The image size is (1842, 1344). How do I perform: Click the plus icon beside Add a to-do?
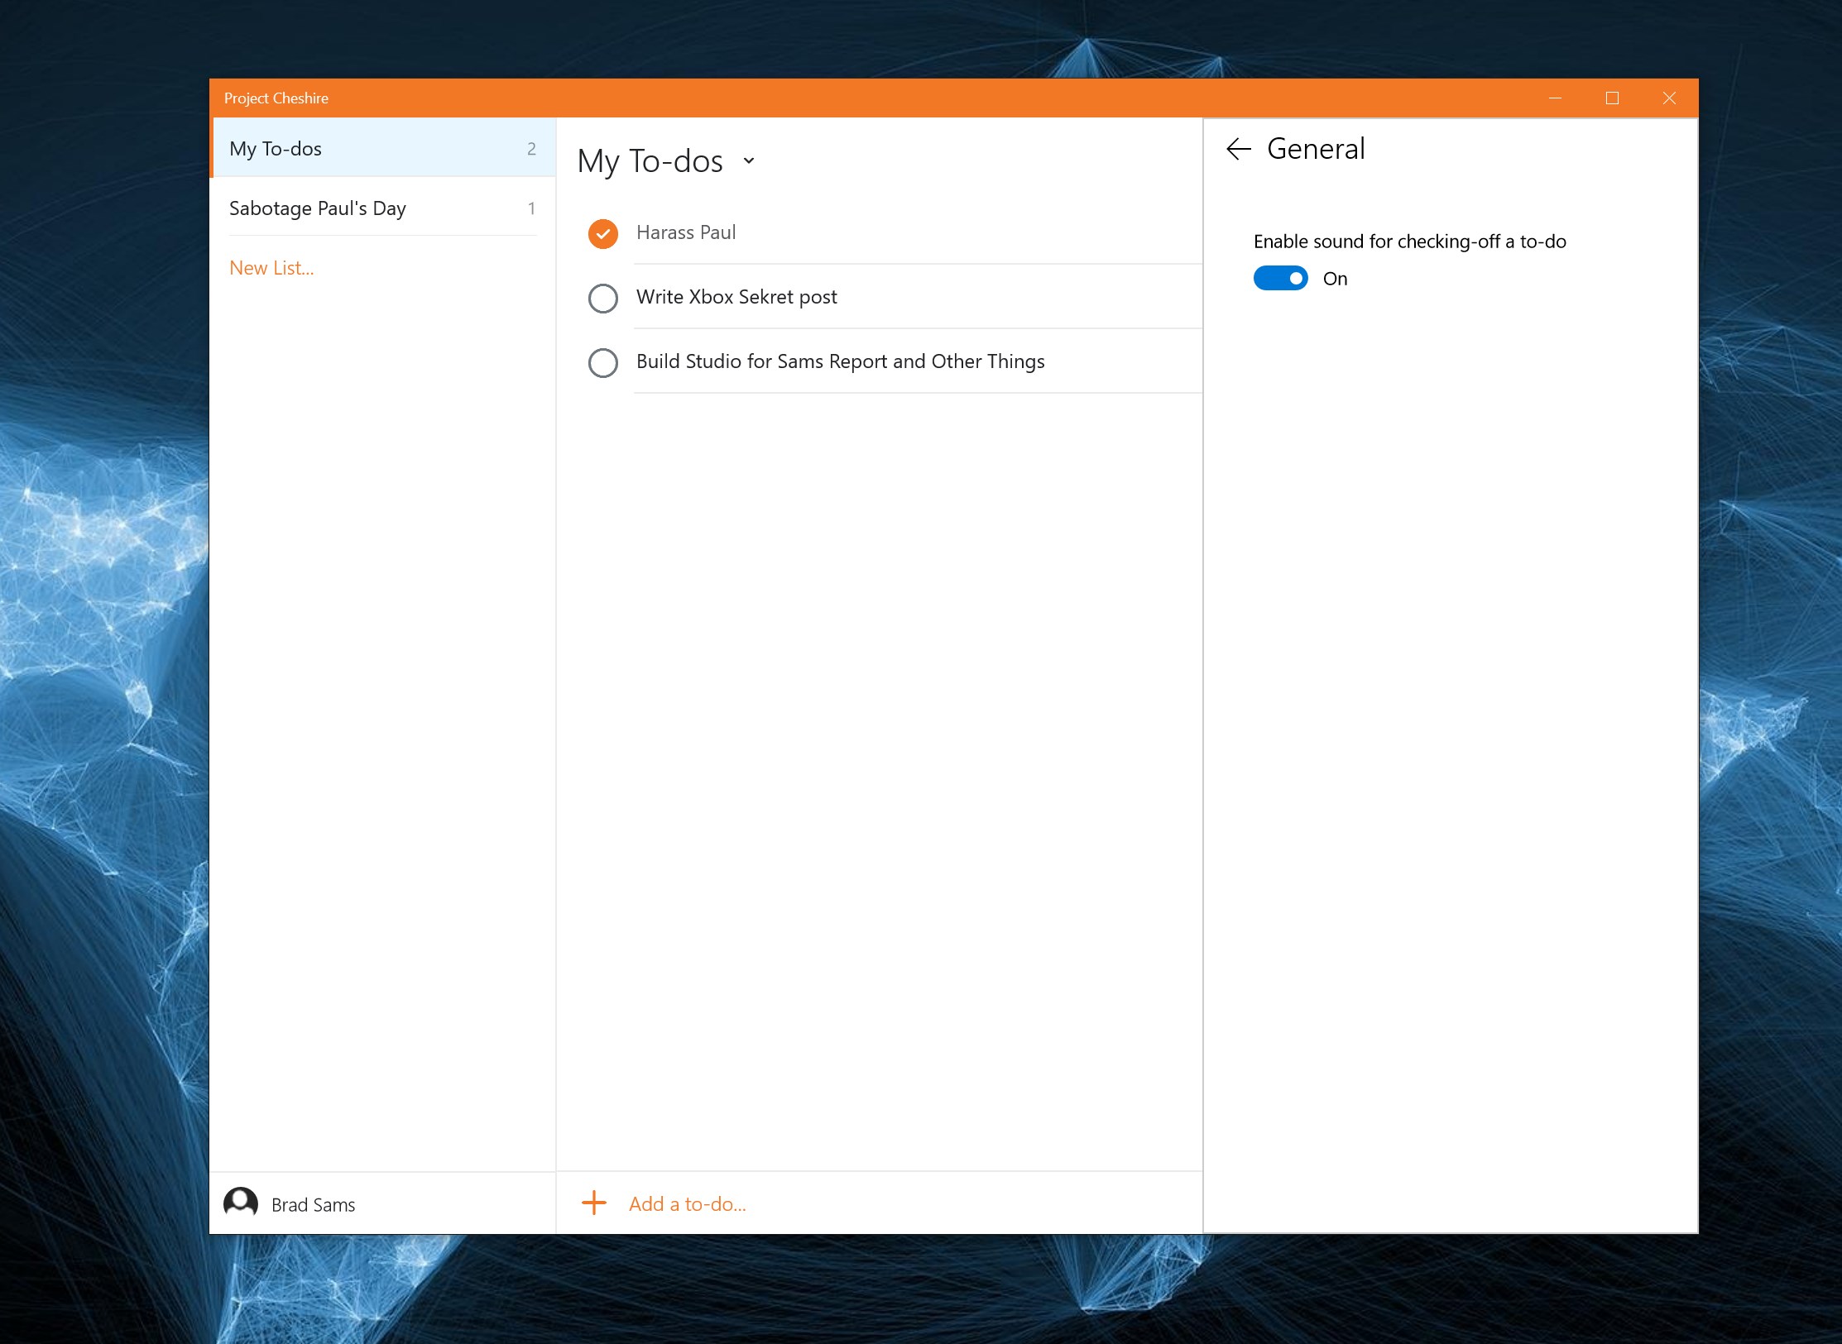tap(594, 1203)
